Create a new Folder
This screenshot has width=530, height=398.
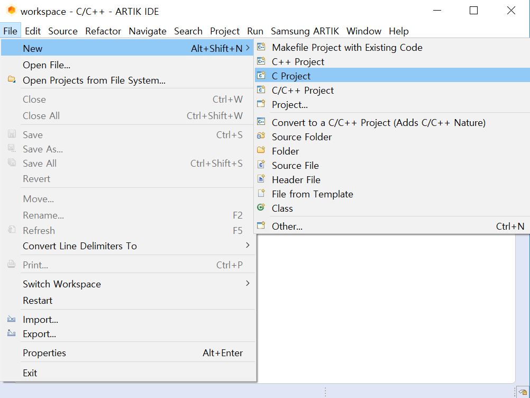pos(392,151)
